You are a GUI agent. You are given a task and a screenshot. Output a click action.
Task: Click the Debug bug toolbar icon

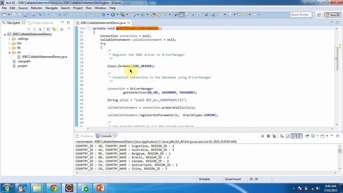tap(103, 14)
